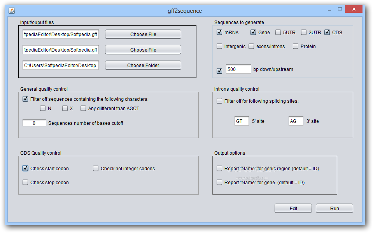This screenshot has width=373, height=233.
Task: Enable the Protein checkbox
Action: [x=296, y=46]
